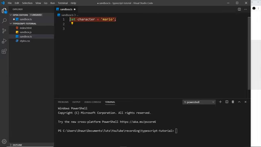Open the Edit menu
Viewport: 261px width, 147px height.
pos(17,3)
